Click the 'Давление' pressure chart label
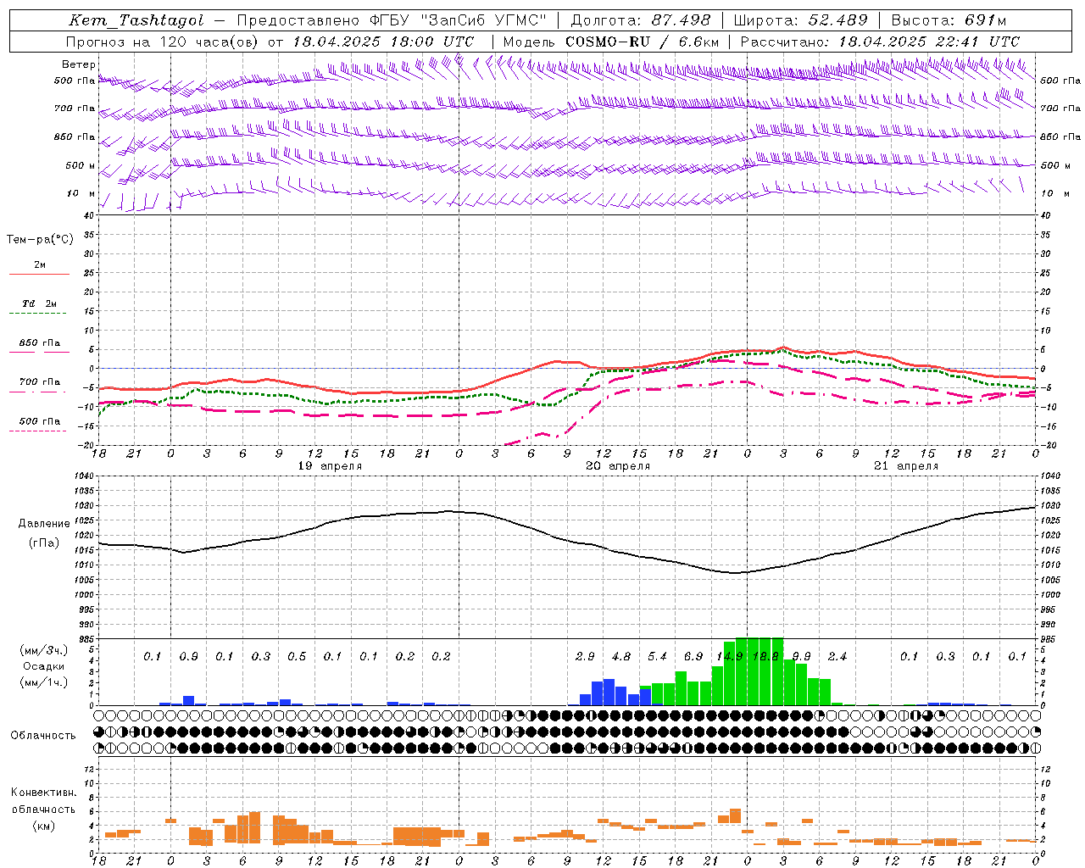The height and width of the screenshot is (868, 1085). pos(44,524)
